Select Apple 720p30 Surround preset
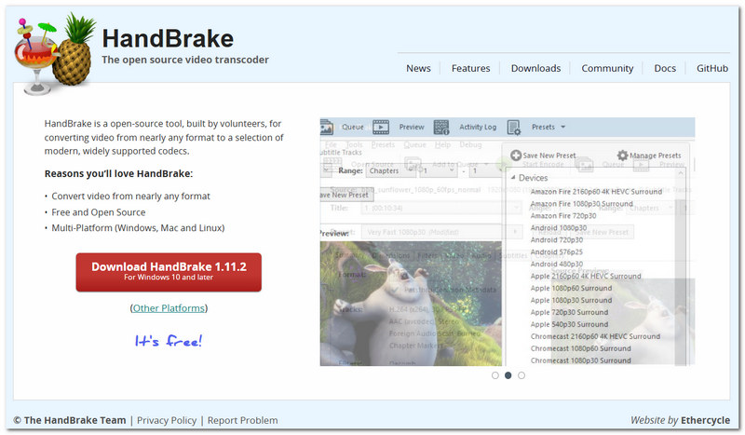This screenshot has width=745, height=435. click(x=569, y=312)
